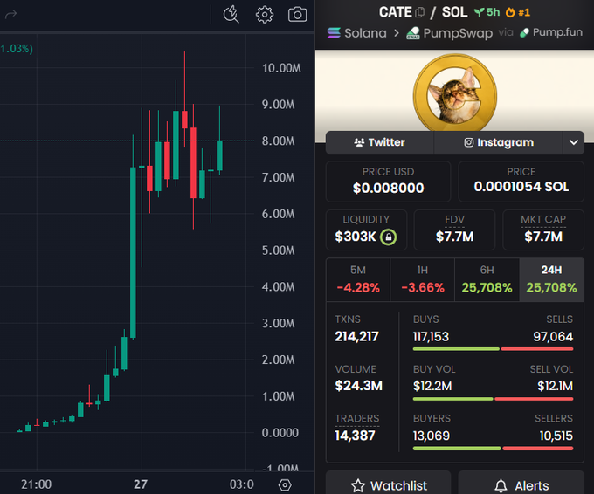Open chart time axis settings icon
The width and height of the screenshot is (594, 494).
285,484
